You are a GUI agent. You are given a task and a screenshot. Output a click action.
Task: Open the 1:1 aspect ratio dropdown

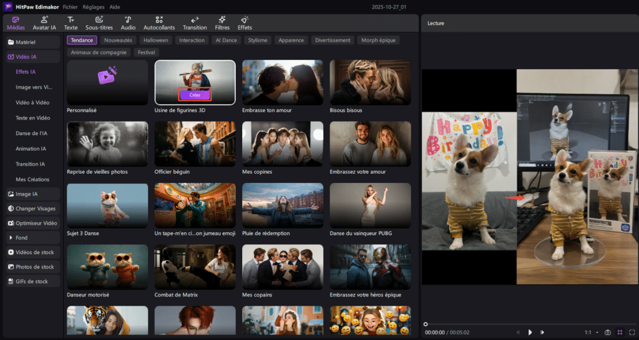point(592,333)
